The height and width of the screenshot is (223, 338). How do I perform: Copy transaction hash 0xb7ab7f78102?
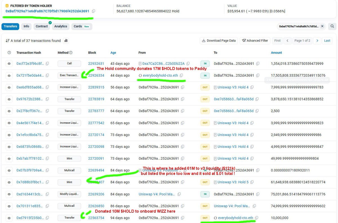point(47,159)
